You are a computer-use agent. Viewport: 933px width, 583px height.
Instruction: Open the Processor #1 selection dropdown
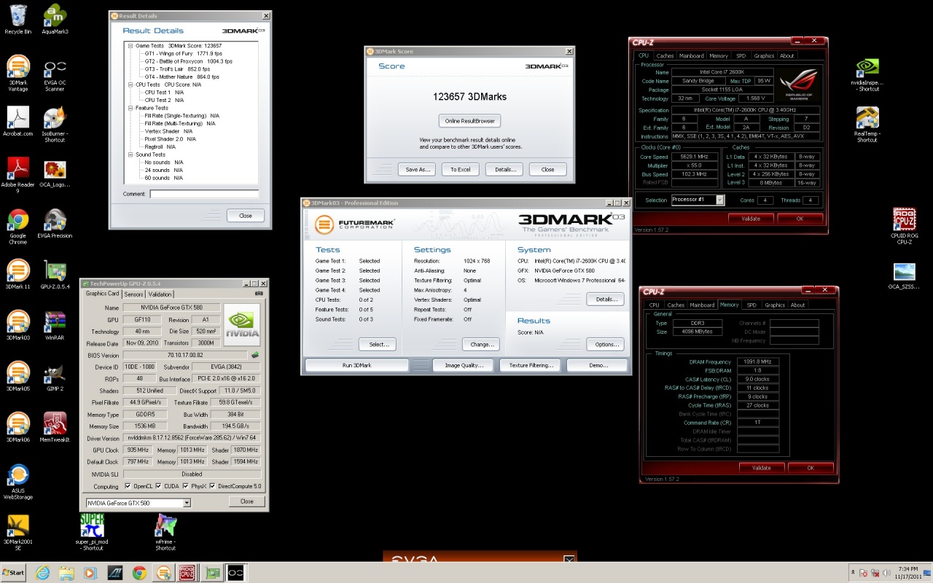[x=719, y=200]
